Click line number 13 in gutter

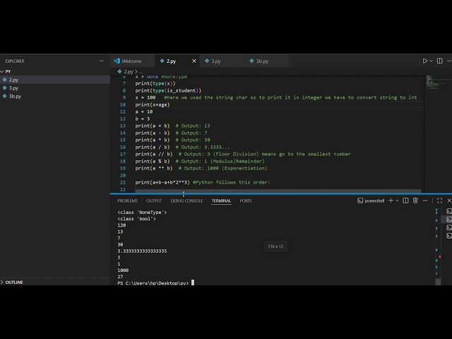[x=122, y=126]
